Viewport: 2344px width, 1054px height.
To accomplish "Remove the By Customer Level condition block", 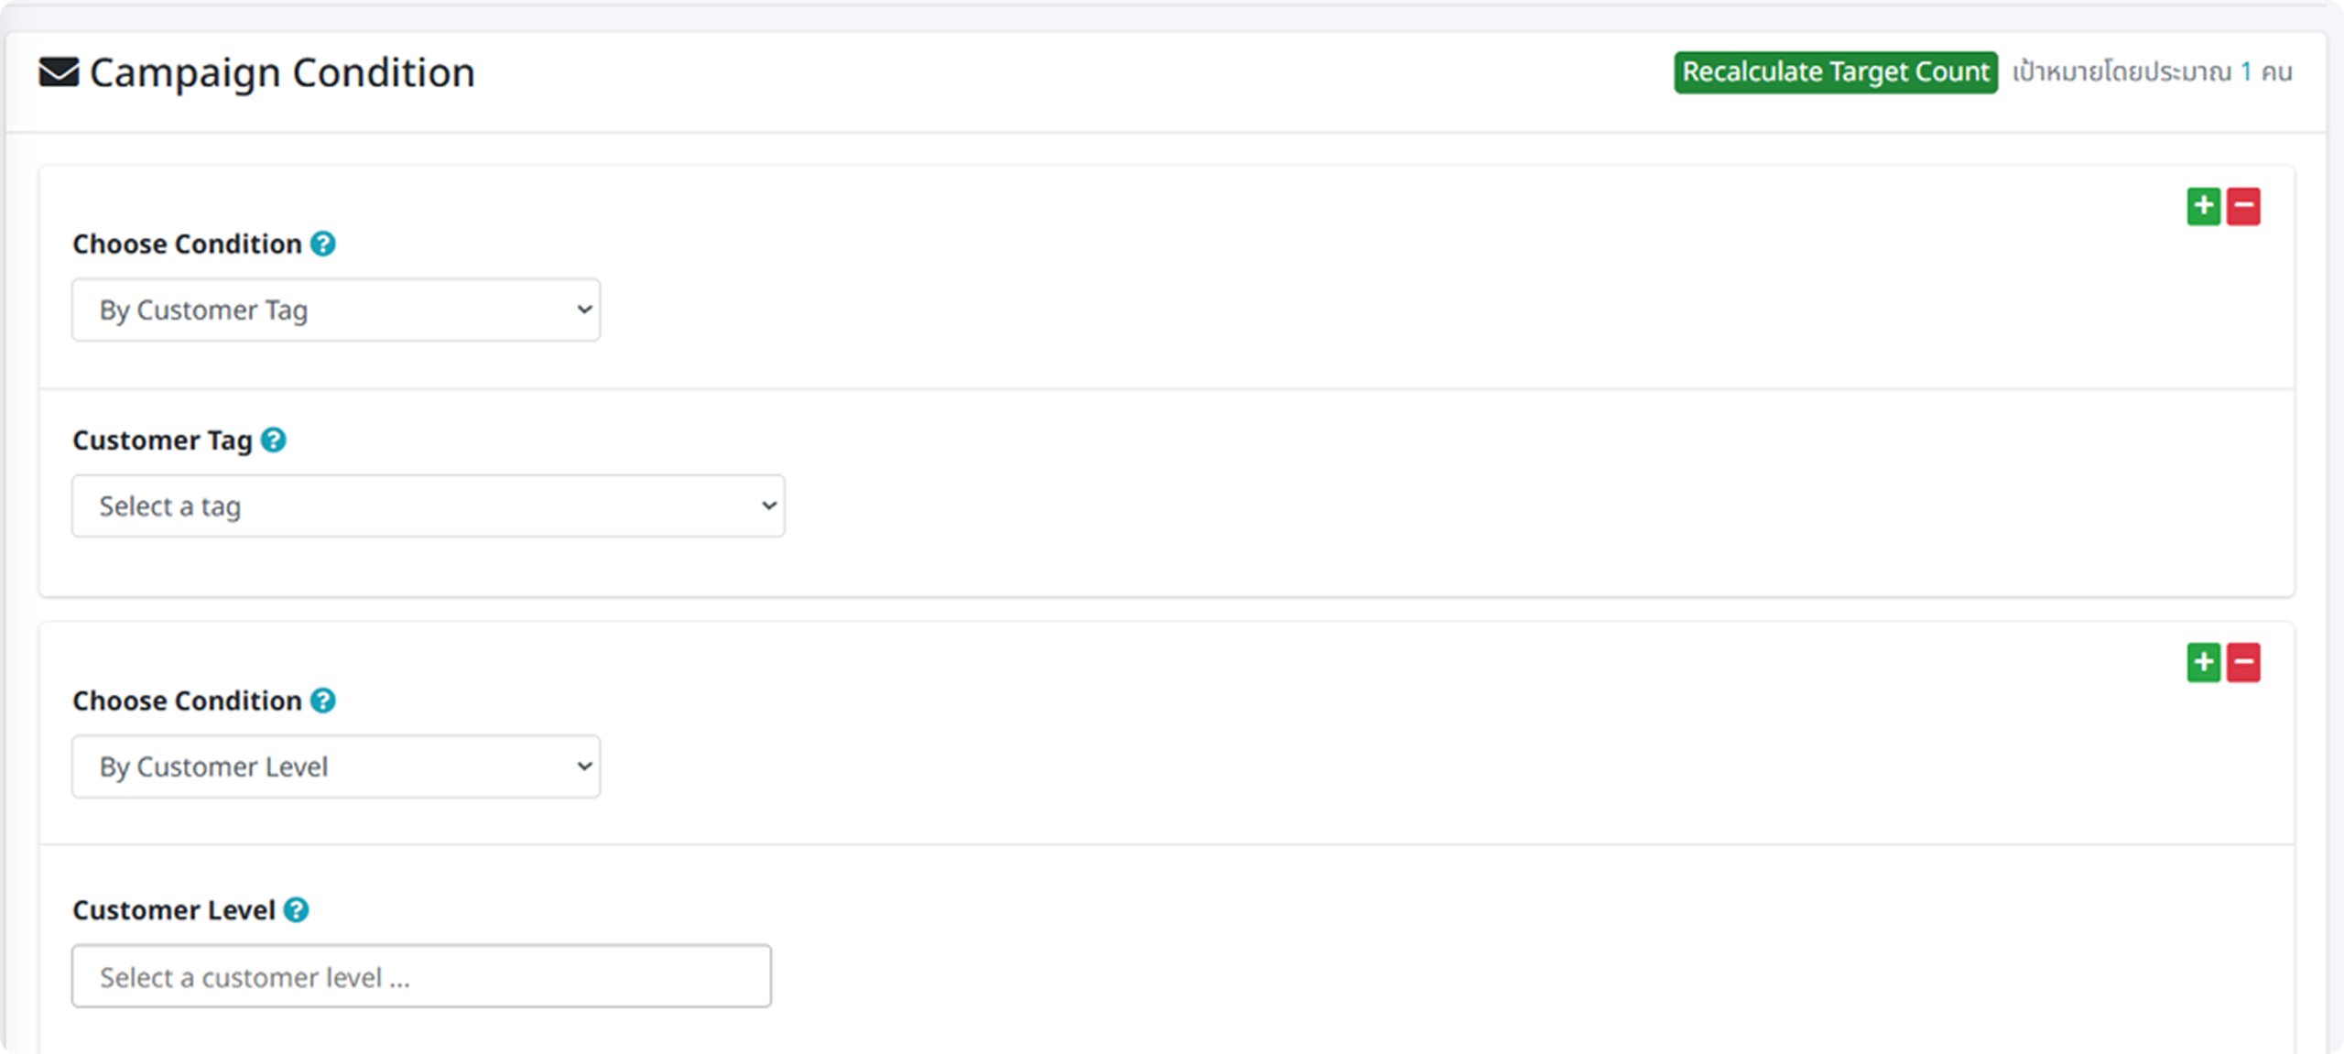I will point(2243,662).
